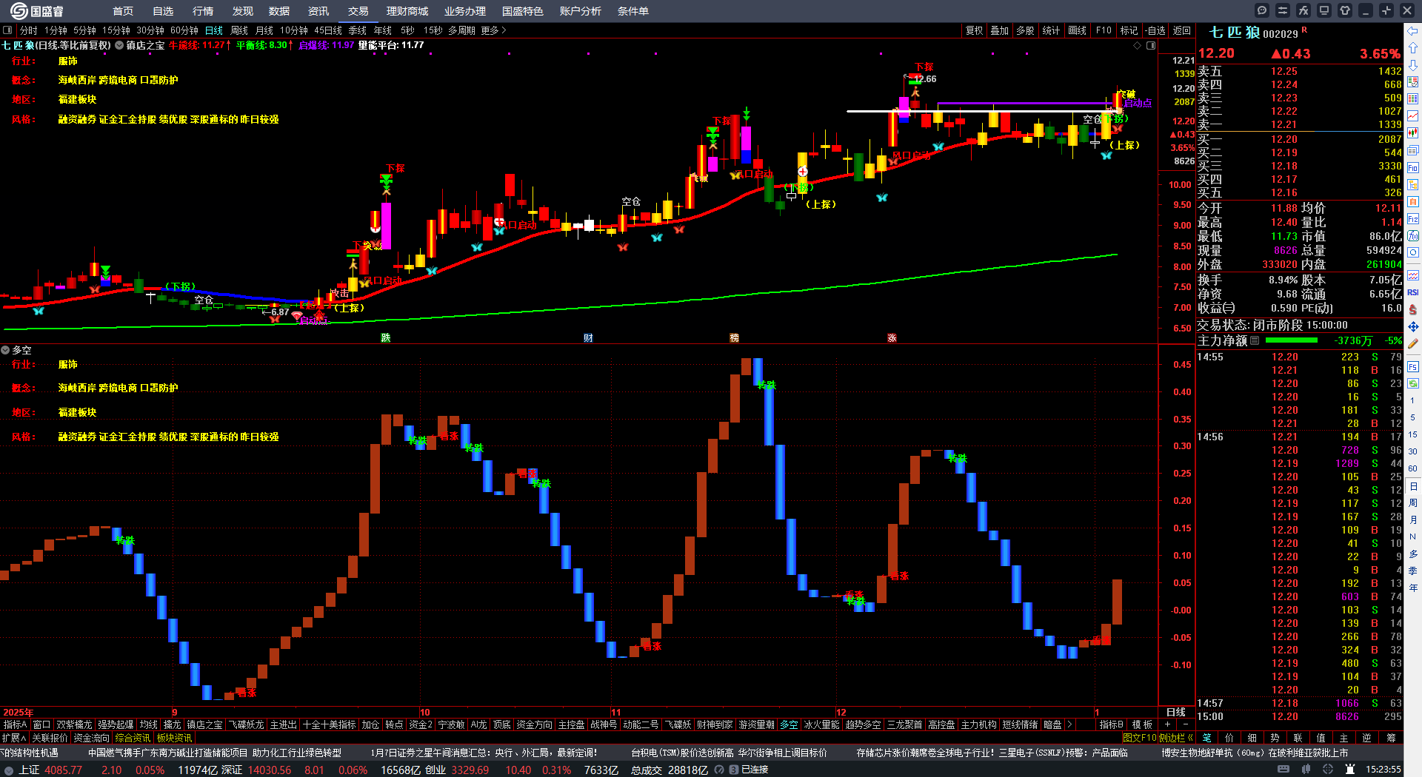Viewport: 1422px width, 777px height.
Task: Open the candlestick chart icon in right sidebar
Action: 1413,133
